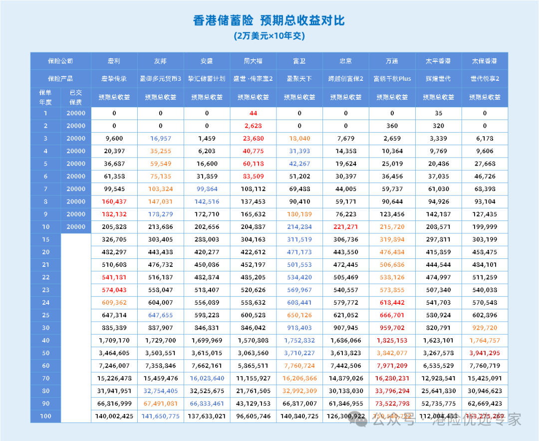Click the 宏利 company header
The width and height of the screenshot is (539, 441).
tap(114, 61)
